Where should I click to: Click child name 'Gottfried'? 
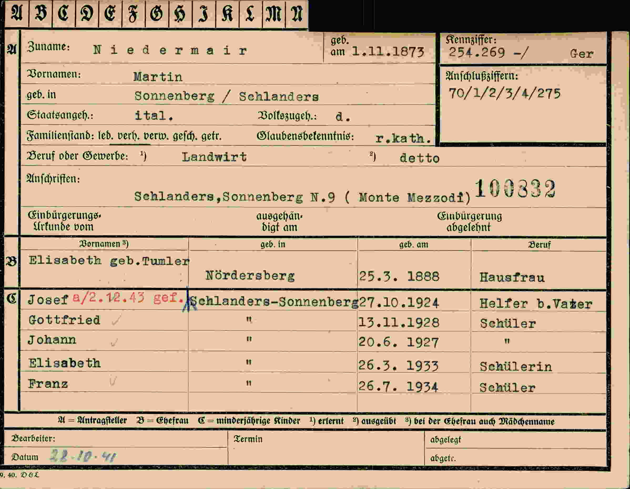coord(64,320)
